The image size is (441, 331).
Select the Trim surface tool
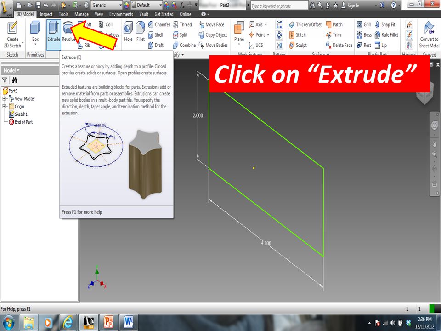(x=334, y=35)
